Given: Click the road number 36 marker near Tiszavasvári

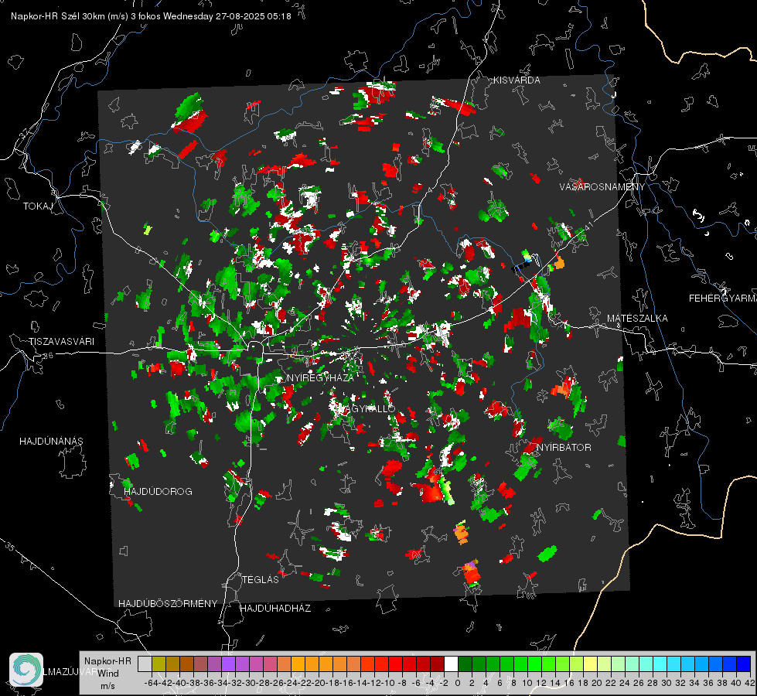Looking at the screenshot, I should pos(48,356).
